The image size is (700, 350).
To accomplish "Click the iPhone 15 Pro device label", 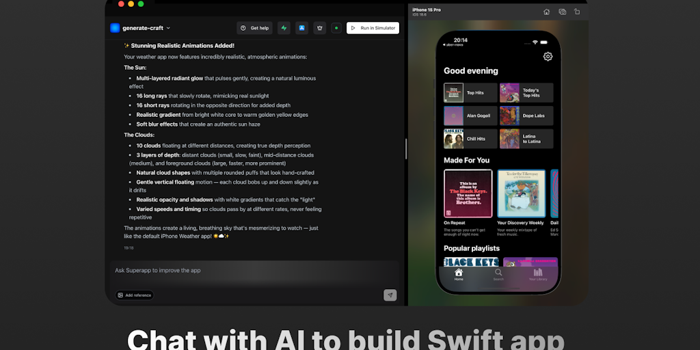I will click(x=427, y=10).
